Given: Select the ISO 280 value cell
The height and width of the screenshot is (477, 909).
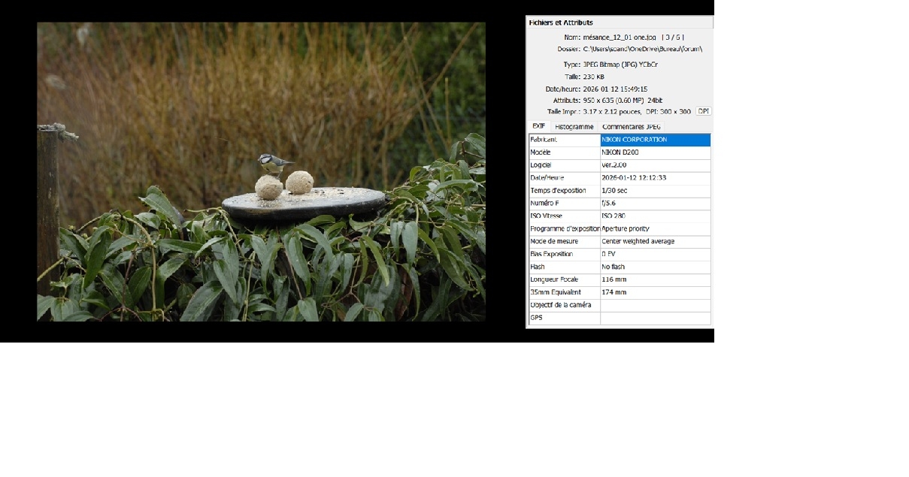Looking at the screenshot, I should (x=614, y=216).
